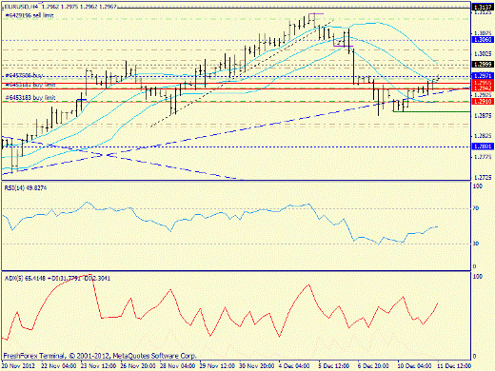Select the #6453181 buy limit order label
This screenshot has width=495, height=371.
30,85
